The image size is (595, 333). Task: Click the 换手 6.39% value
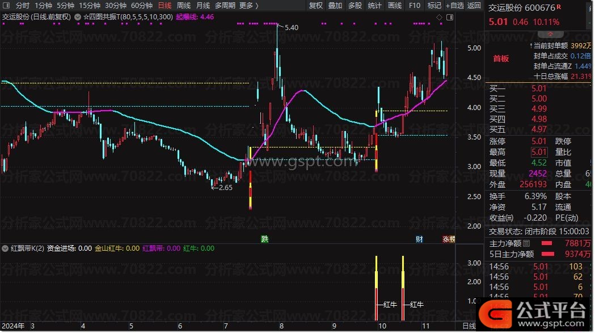pyautogui.click(x=535, y=196)
